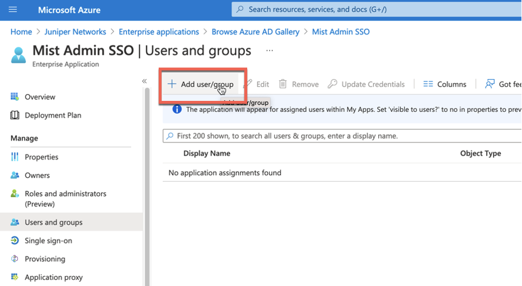Click Update Credentials key icon
The image size is (522, 286).
[333, 84]
